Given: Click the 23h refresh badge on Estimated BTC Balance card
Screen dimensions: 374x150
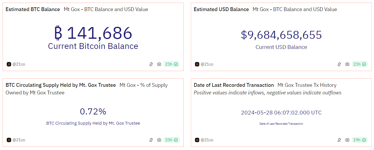Looking at the screenshot, I should click(171, 64).
